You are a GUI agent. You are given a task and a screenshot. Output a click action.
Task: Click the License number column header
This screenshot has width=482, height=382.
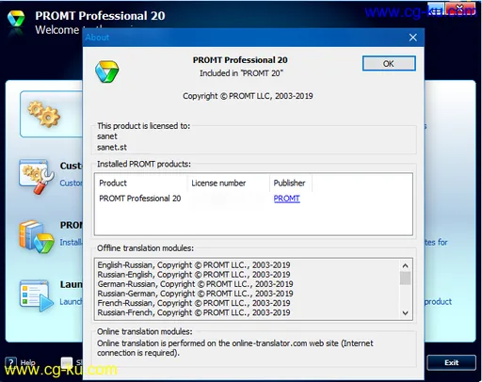click(x=229, y=183)
